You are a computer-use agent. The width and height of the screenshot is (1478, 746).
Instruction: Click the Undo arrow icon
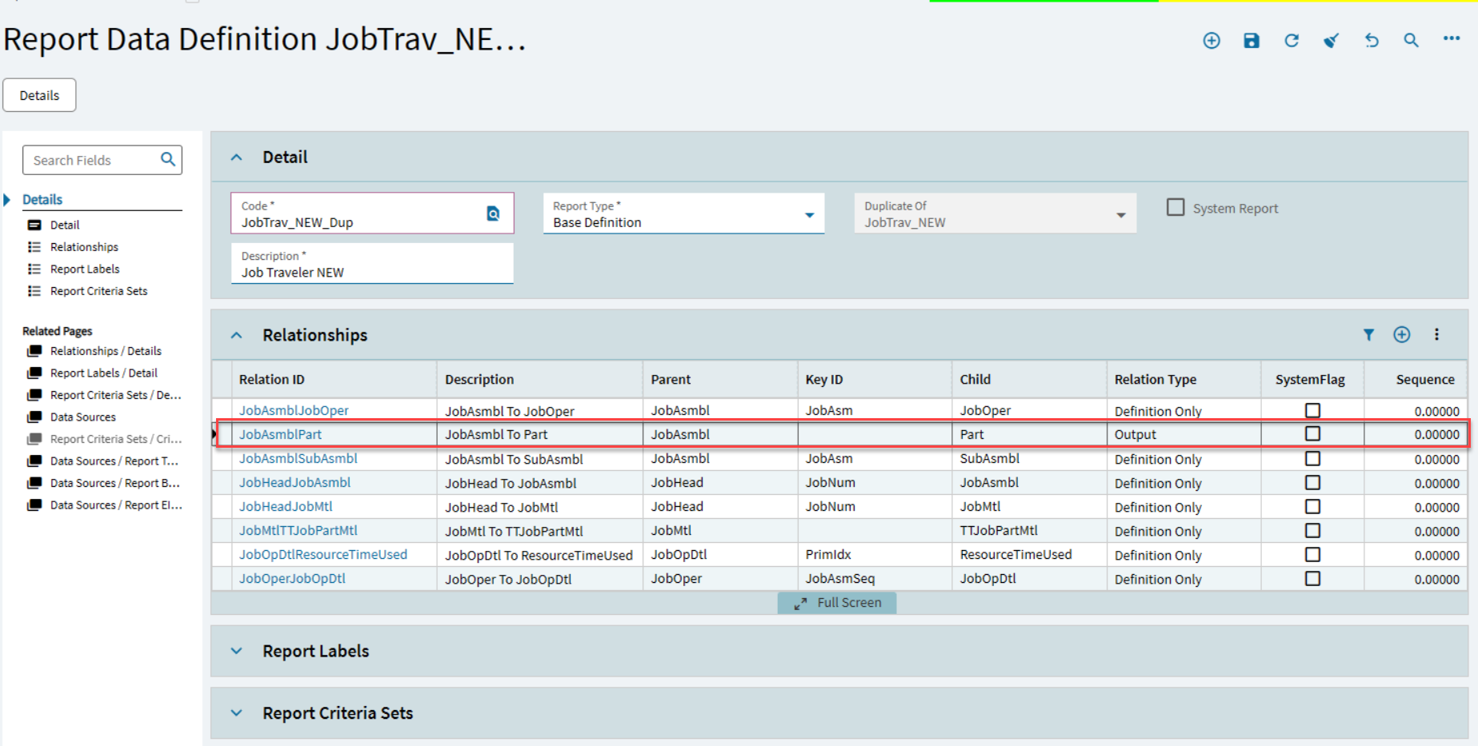coord(1372,41)
